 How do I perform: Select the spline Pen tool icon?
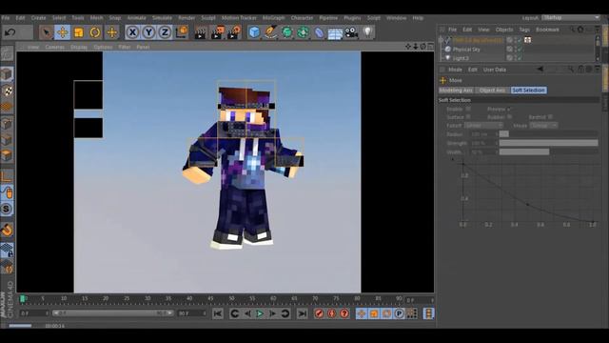(270, 32)
